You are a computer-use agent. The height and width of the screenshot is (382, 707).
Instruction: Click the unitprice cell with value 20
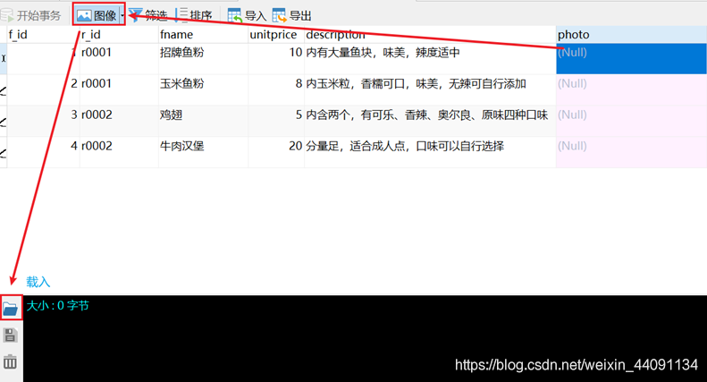(276, 152)
